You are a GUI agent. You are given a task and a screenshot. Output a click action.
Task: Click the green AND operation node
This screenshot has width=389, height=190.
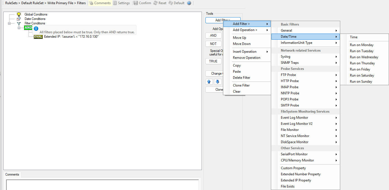pyautogui.click(x=28, y=28)
